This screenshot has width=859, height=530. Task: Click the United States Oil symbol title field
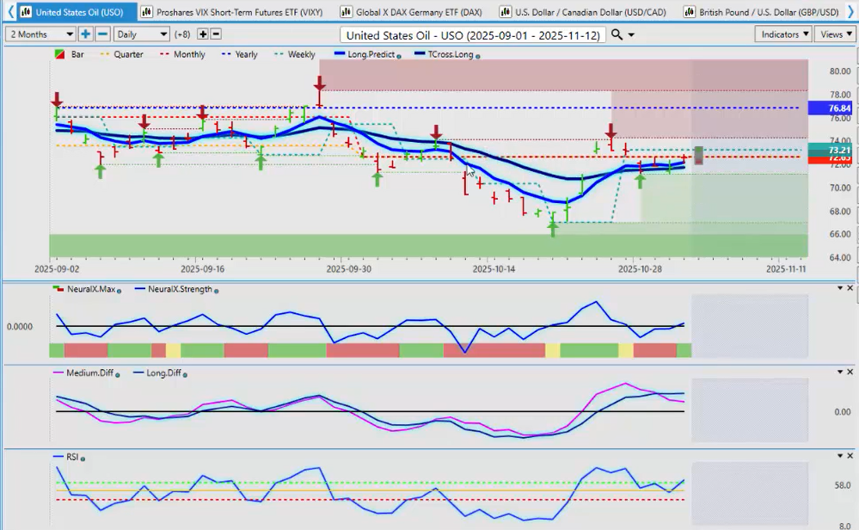473,34
